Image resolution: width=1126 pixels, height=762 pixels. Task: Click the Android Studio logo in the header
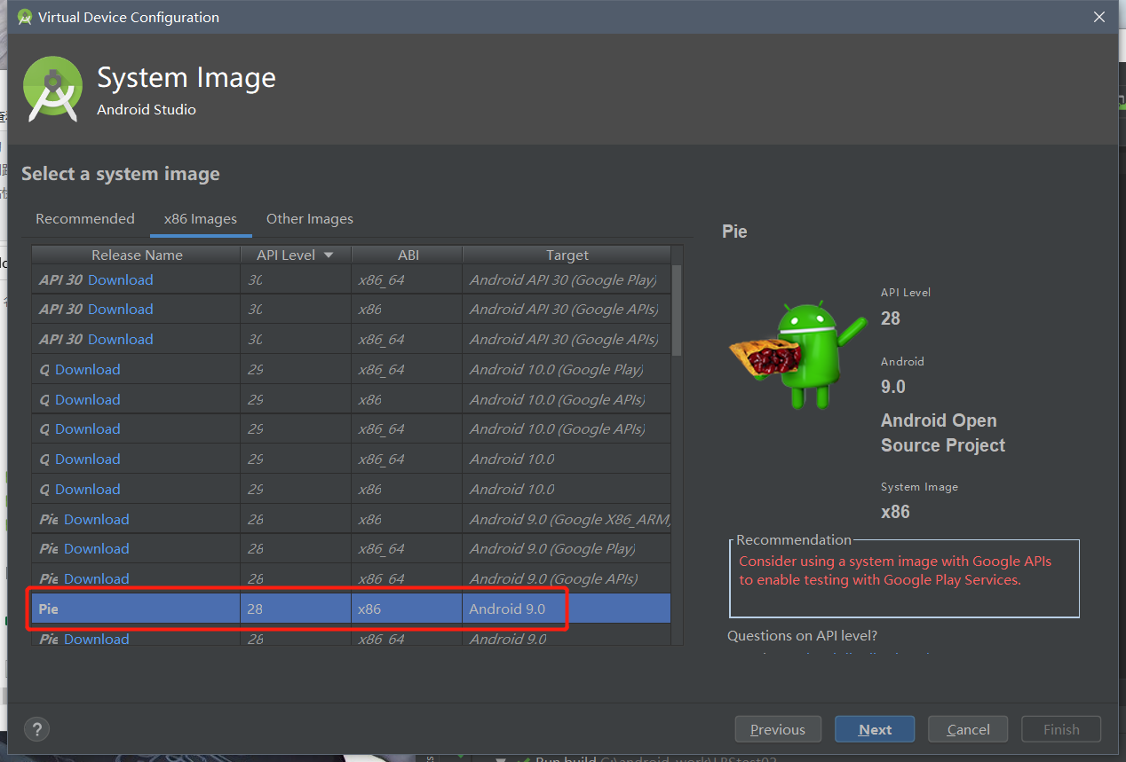[x=52, y=89]
